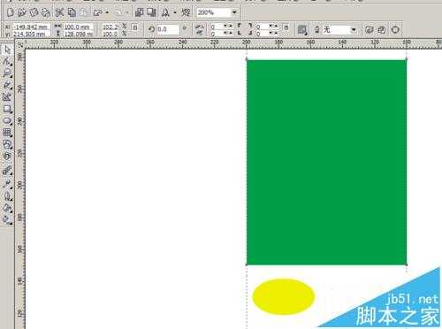Viewport: 442px width, 329px height.
Task: Select the Shape tool in toolbox
Action: (7, 61)
